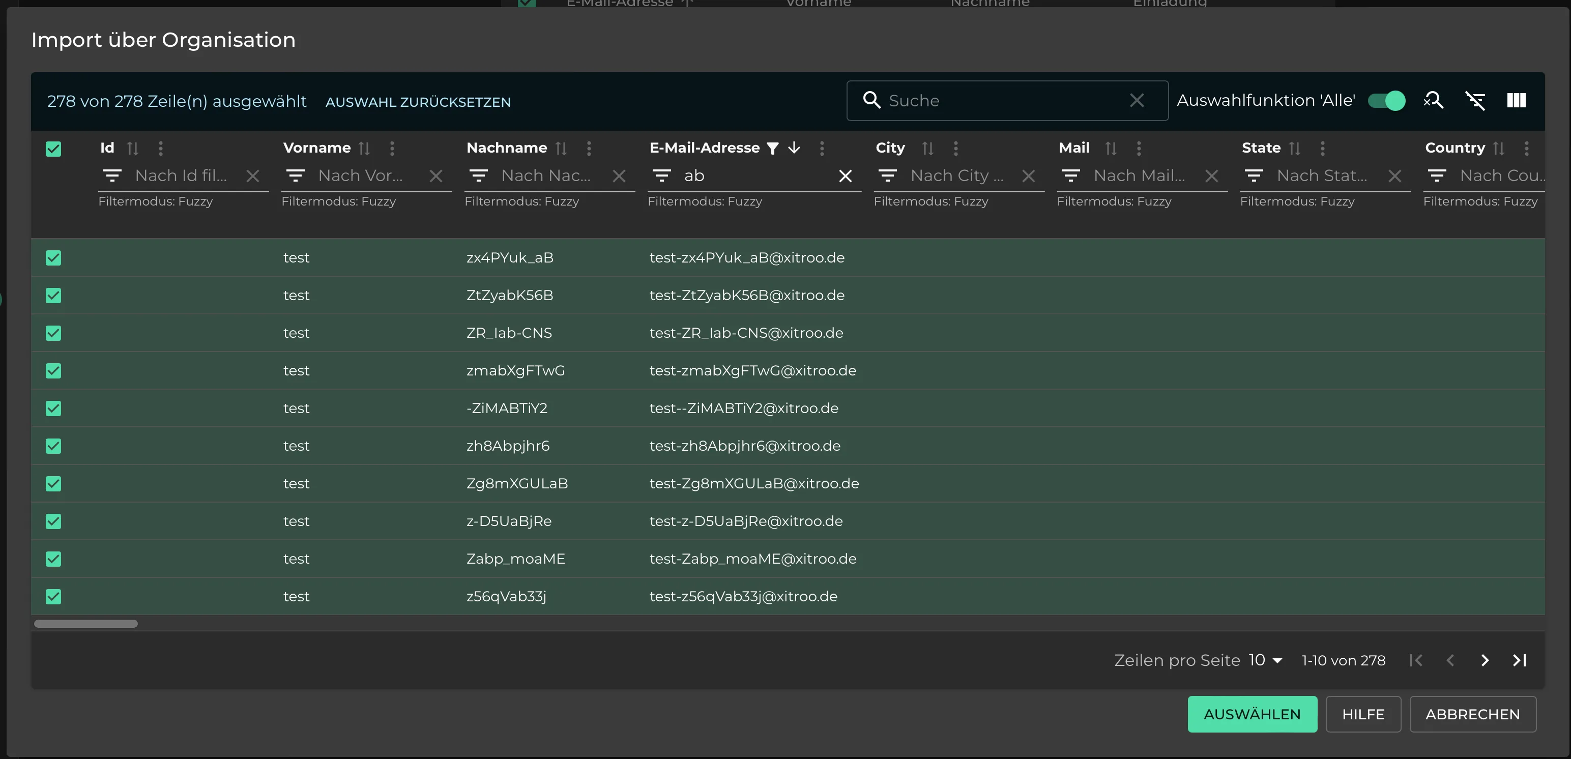Click the AUSWÄHLEN button
1571x759 pixels.
click(1253, 714)
